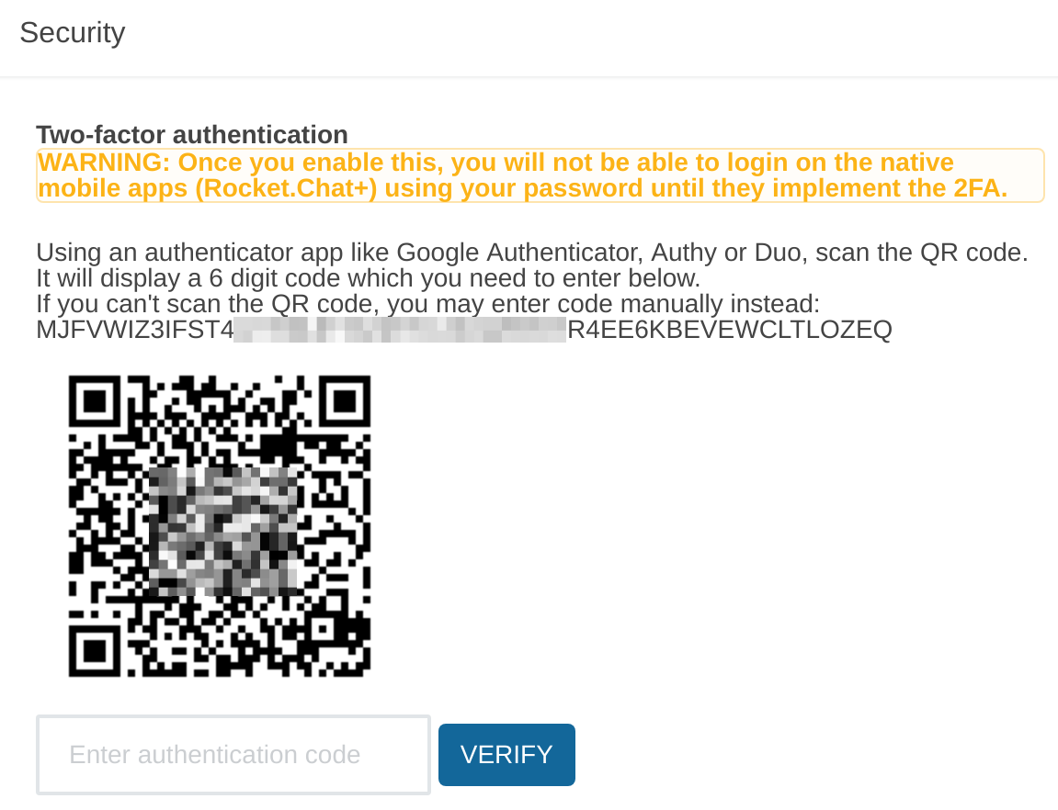Click the orange 2FA warning banner
Image resolution: width=1058 pixels, height=810 pixels.
pos(540,174)
